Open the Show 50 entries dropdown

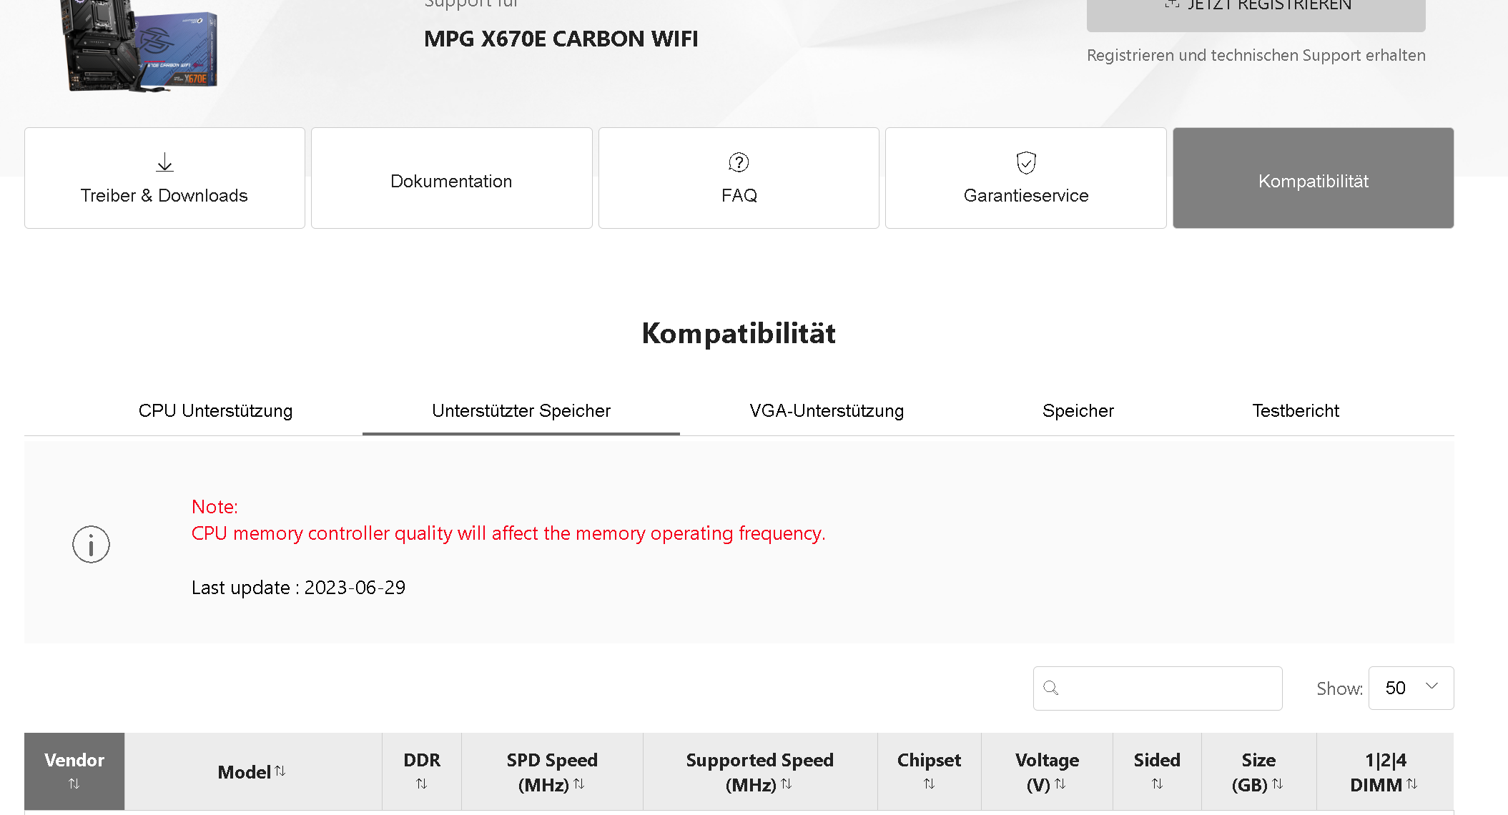1411,688
